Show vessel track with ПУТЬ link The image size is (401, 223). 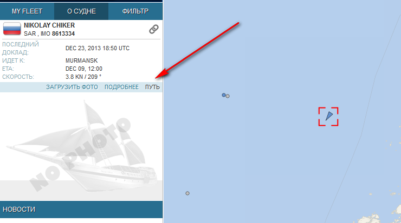[x=152, y=87]
